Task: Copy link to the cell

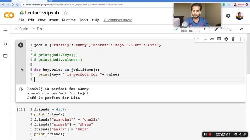Action: (212, 39)
